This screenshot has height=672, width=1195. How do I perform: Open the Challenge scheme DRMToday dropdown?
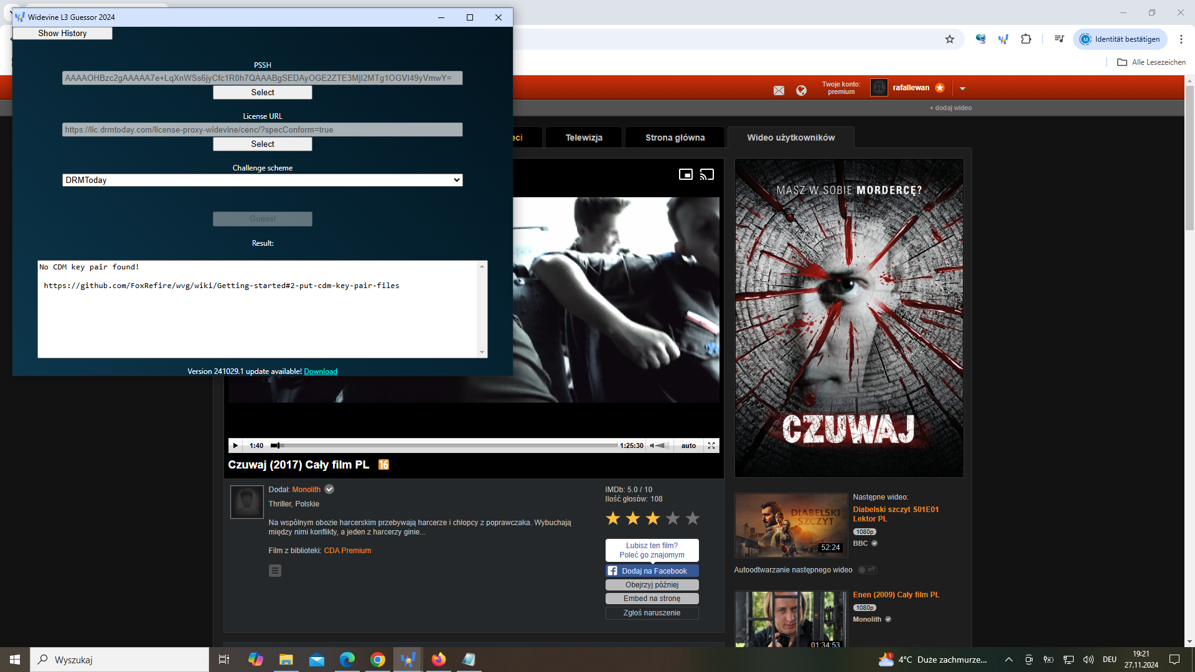[262, 180]
